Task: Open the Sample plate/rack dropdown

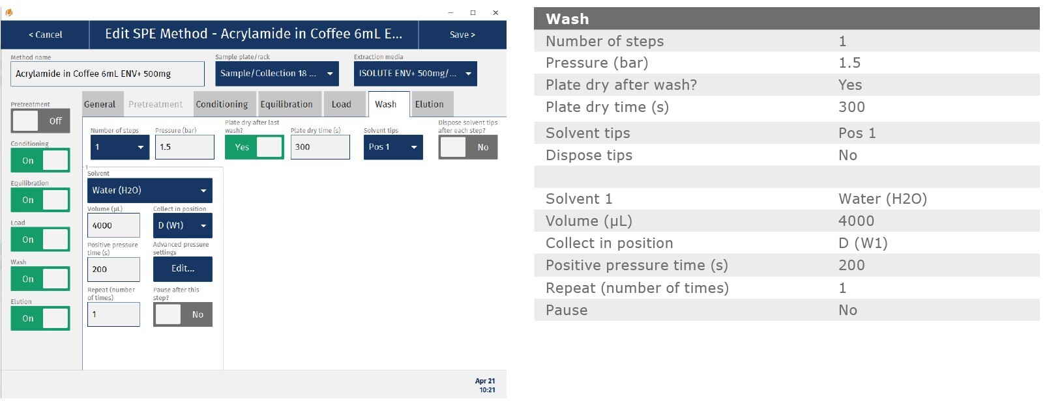Action: (277, 74)
